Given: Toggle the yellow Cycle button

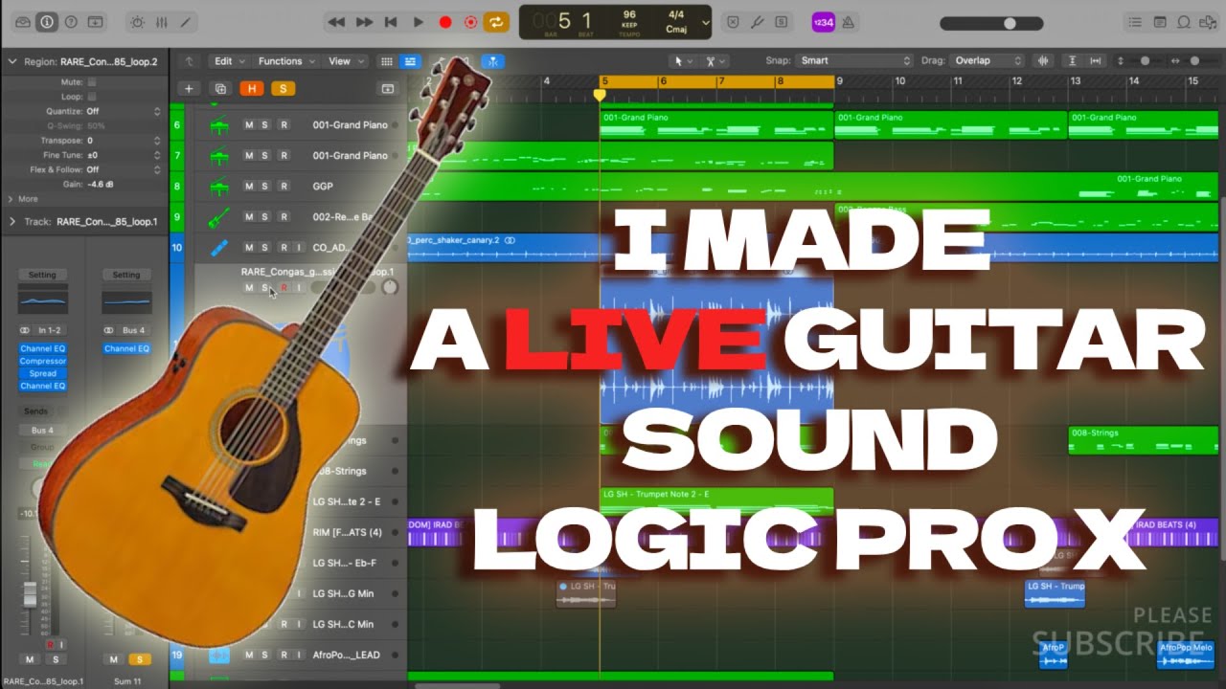Looking at the screenshot, I should (x=496, y=21).
